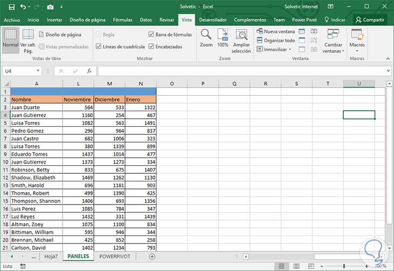Click the zoom slider handle

click(344, 266)
